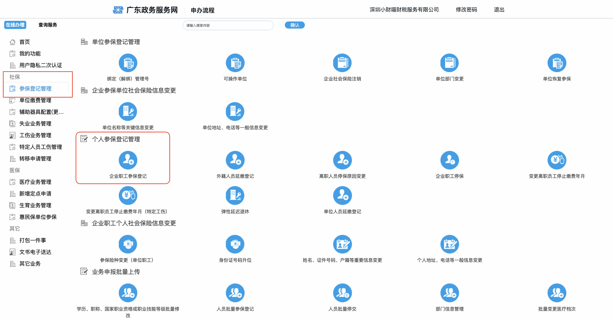
Task: Click the 绑定（解绑）管理号 icon
Action: (128, 63)
